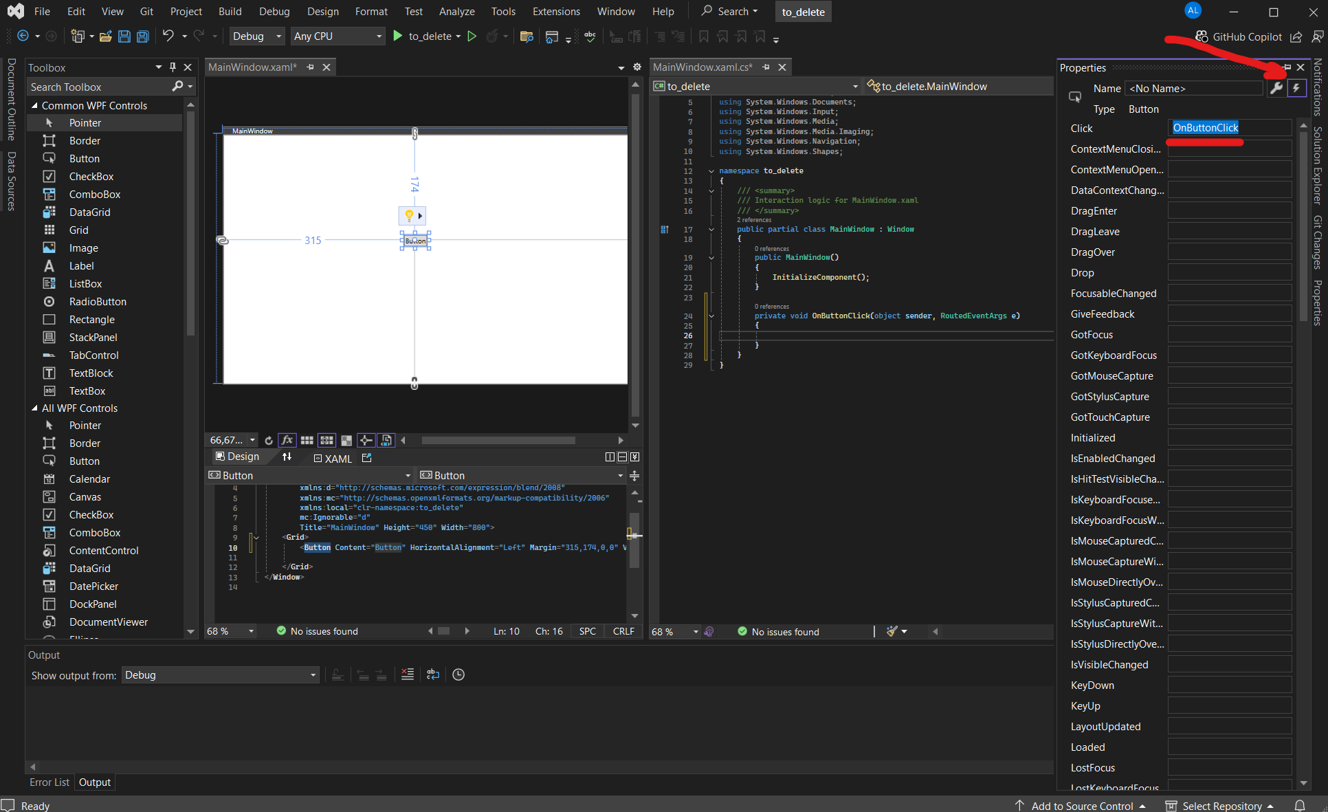Toggle effects fx button in designer
Screen dimensions: 1328x812
point(287,440)
